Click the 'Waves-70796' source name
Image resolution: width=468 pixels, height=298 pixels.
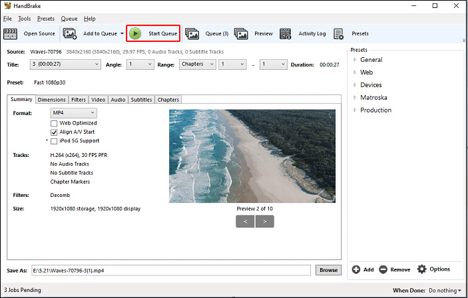(46, 52)
